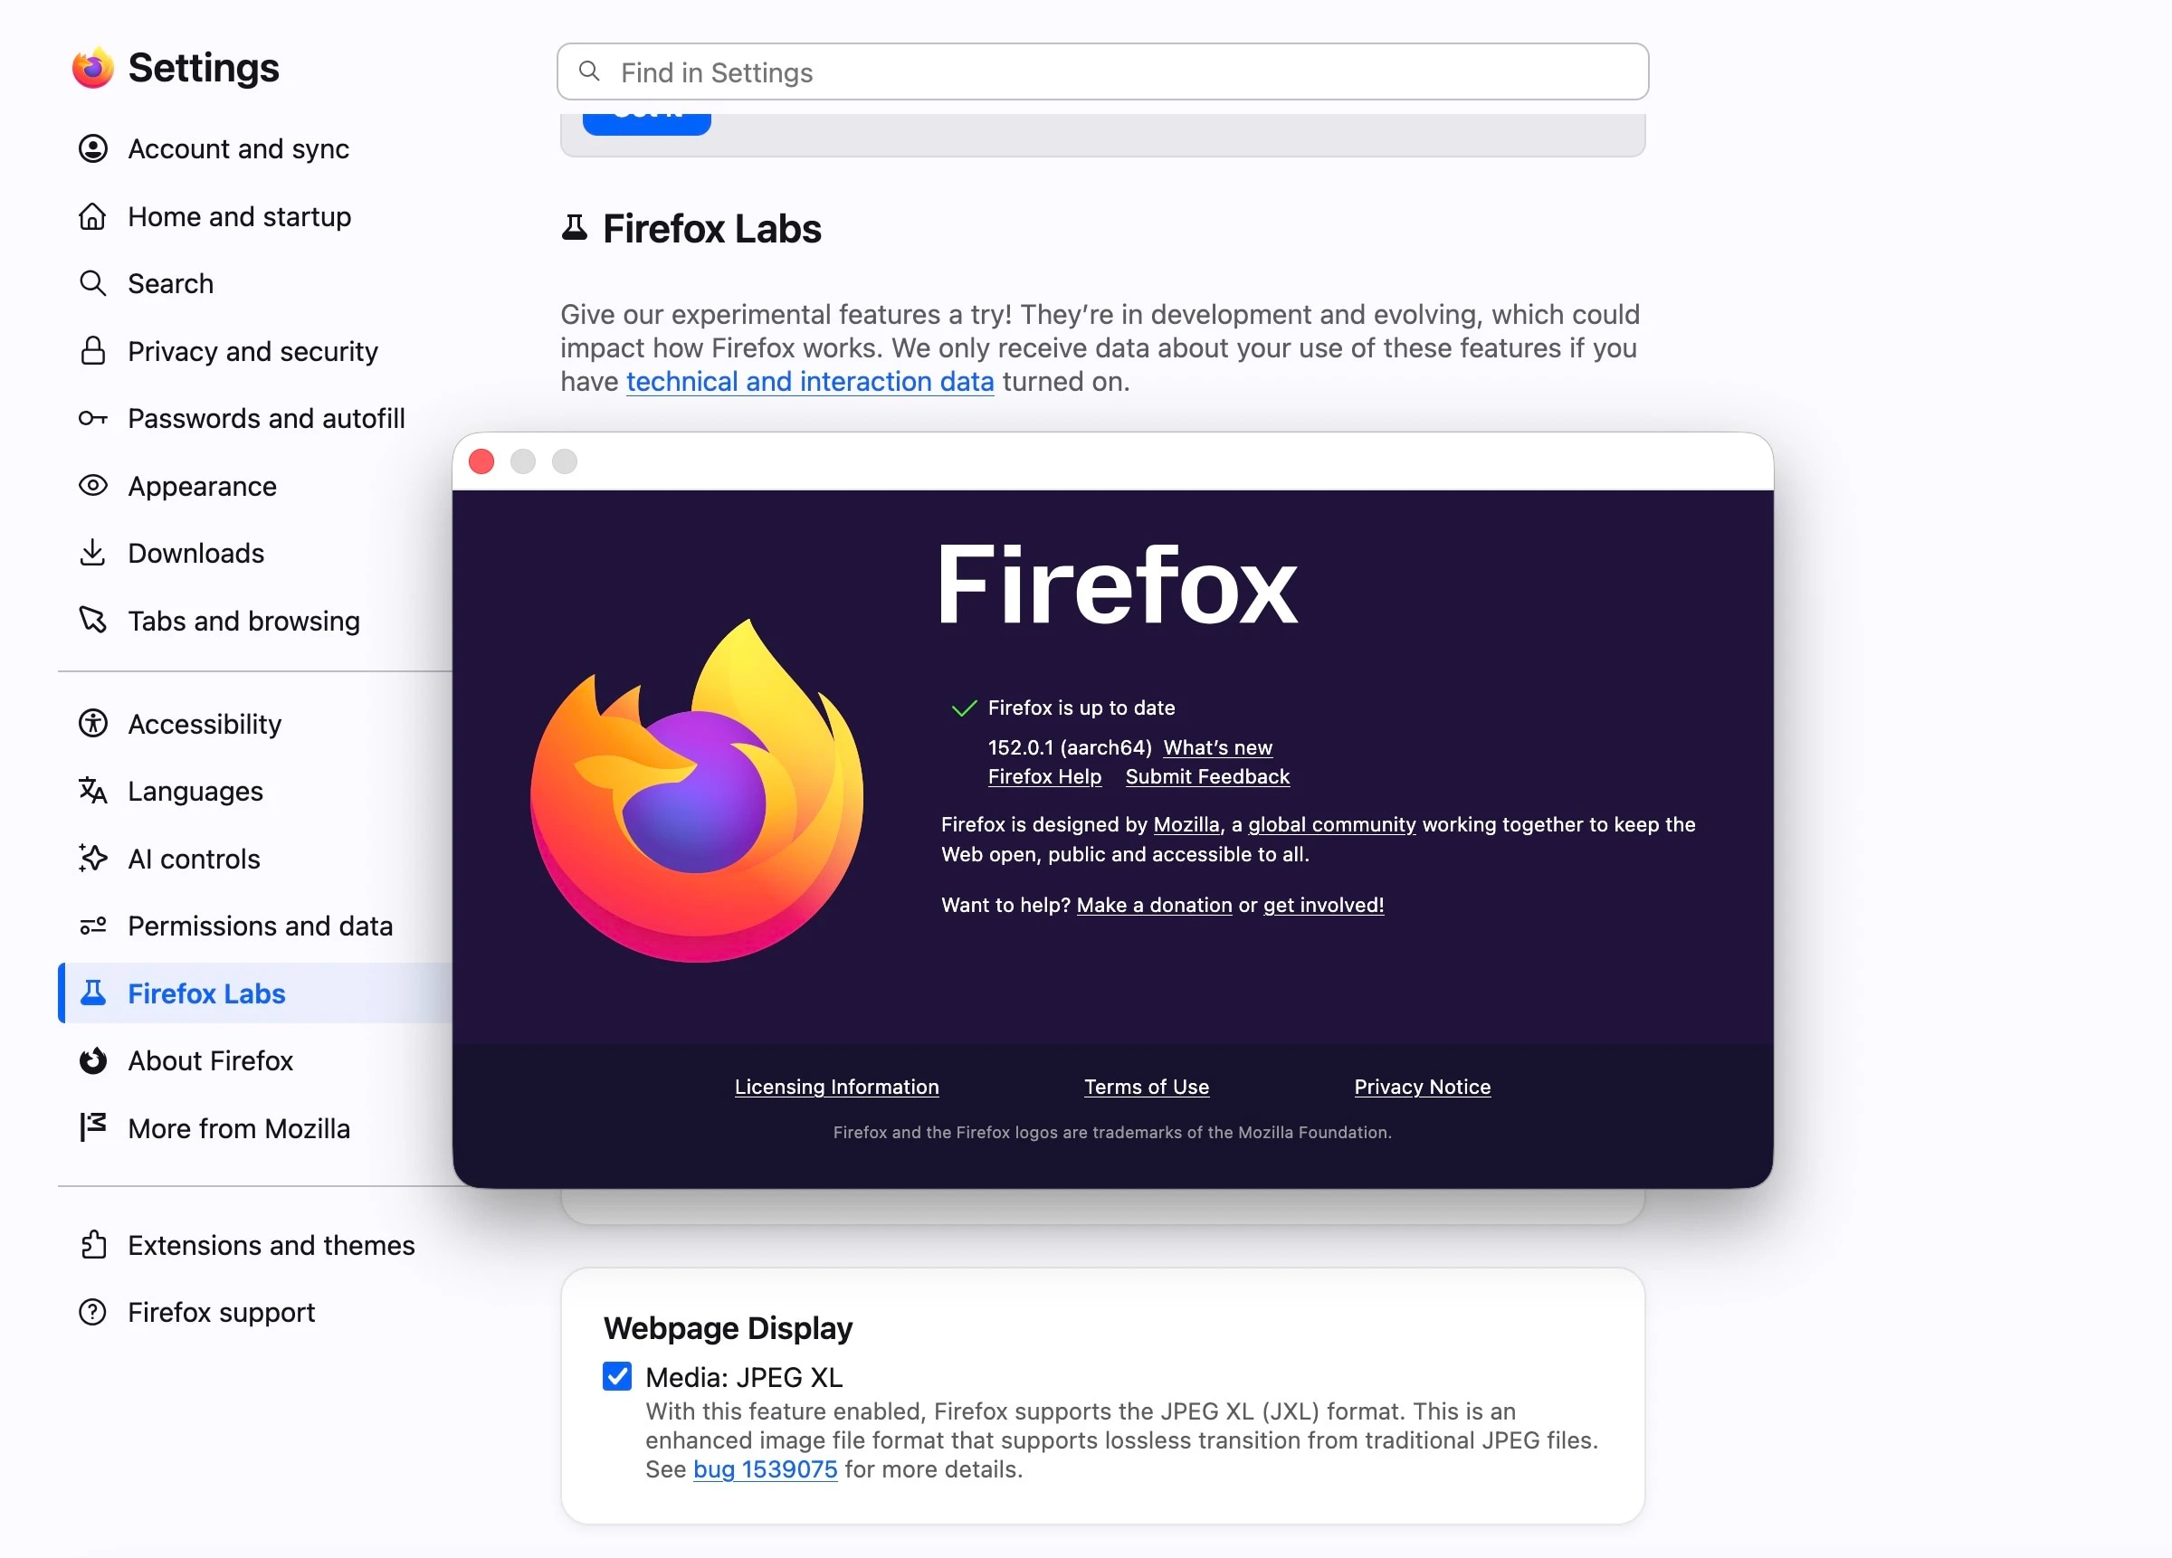Click the Passwords and autofill key icon
This screenshot has height=1558, width=2172.
click(93, 419)
